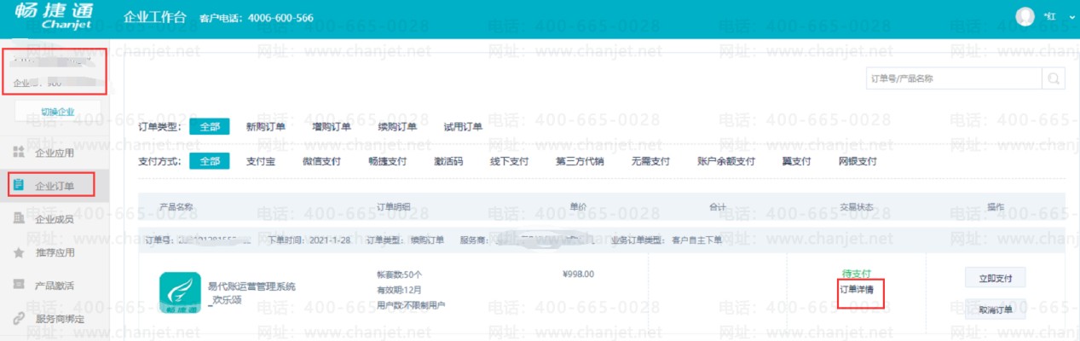Select 全部 under 支付方式
1080x341 pixels.
pyautogui.click(x=210, y=161)
